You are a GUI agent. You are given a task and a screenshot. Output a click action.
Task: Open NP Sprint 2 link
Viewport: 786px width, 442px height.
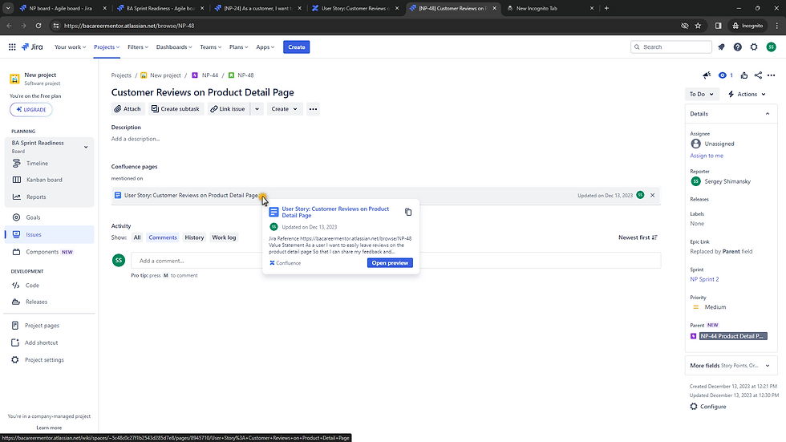click(704, 280)
